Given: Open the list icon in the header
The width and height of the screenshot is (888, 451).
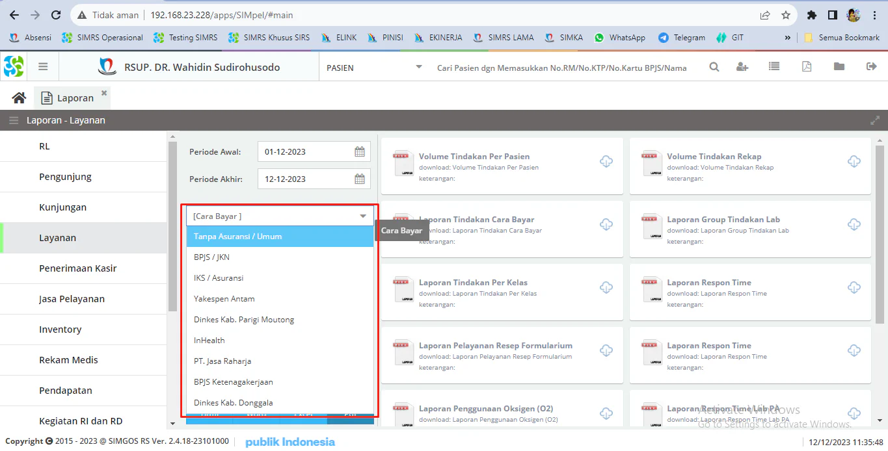Looking at the screenshot, I should click(x=774, y=66).
